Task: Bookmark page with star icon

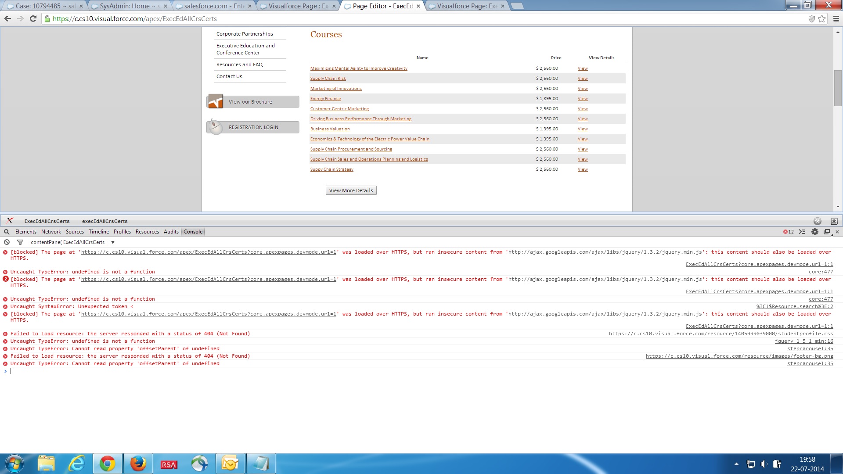Action: click(822, 19)
